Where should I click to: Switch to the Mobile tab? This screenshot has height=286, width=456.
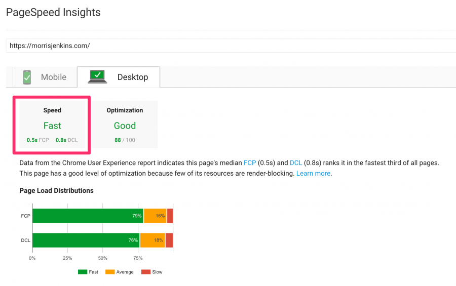point(45,77)
